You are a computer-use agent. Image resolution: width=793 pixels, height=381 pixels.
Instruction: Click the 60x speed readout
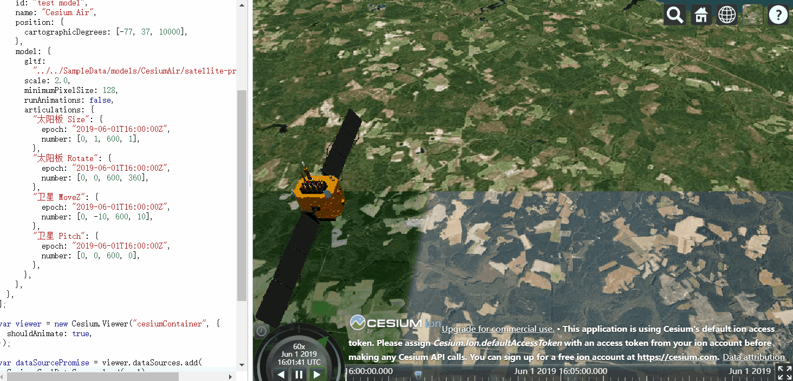[299, 346]
